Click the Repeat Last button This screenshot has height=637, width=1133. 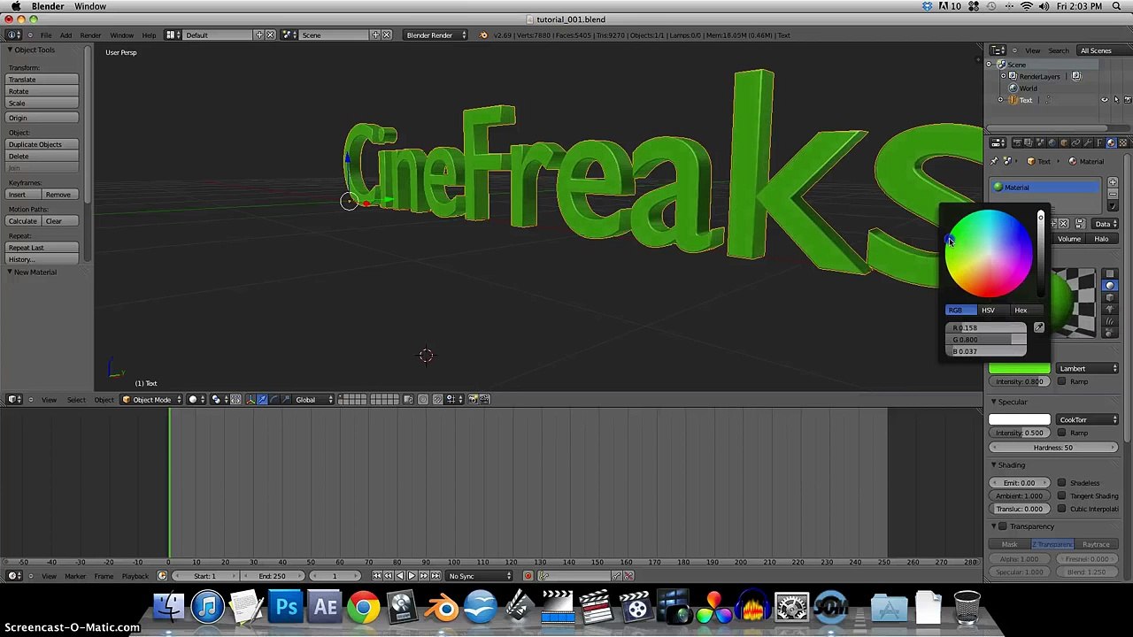tap(42, 248)
